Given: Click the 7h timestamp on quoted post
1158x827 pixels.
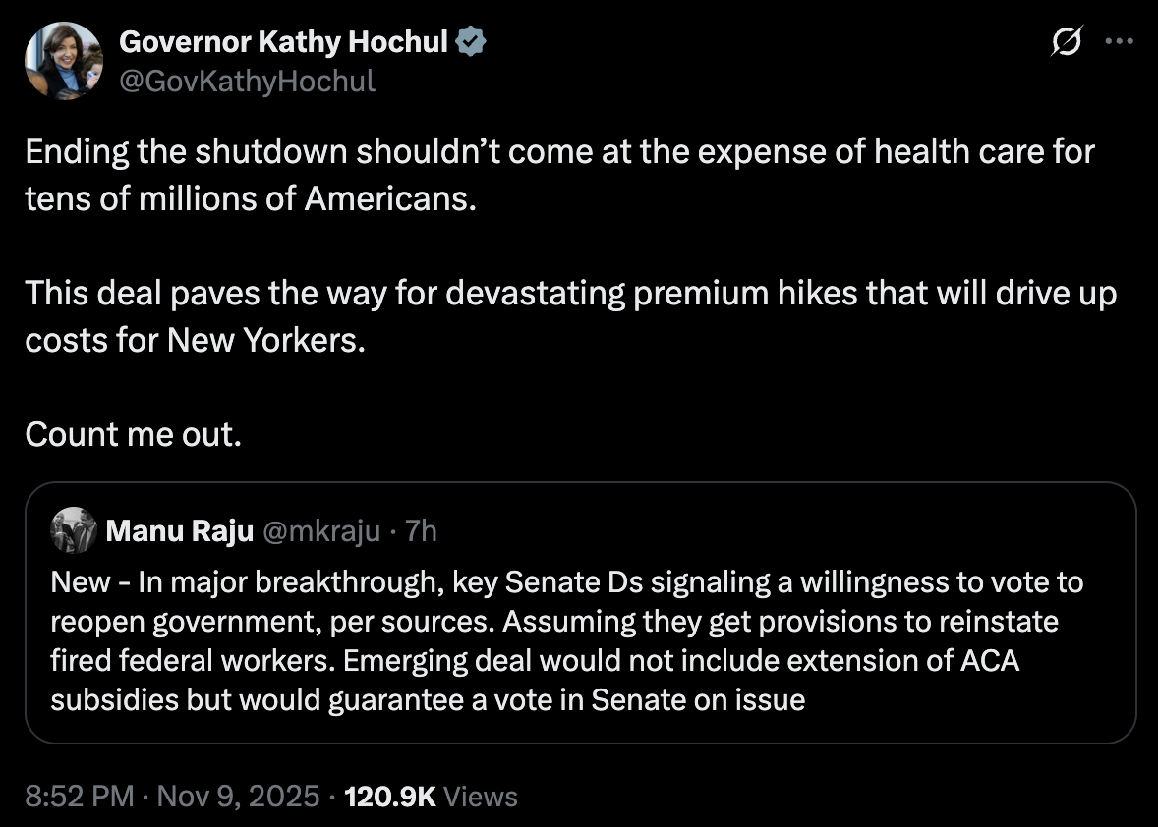Looking at the screenshot, I should (421, 531).
